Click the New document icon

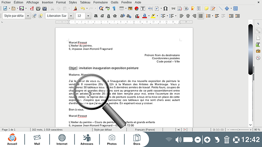[5, 8]
